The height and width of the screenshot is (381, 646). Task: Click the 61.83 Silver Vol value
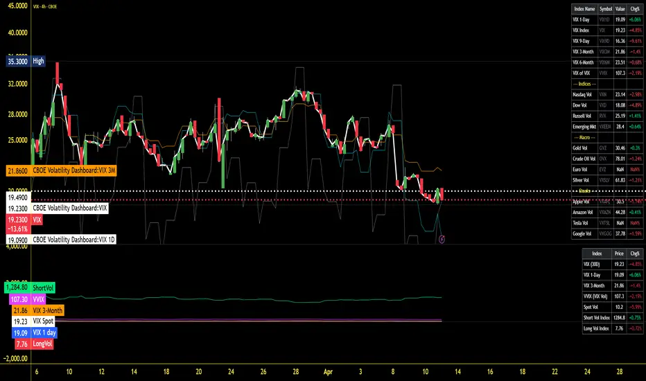point(620,180)
